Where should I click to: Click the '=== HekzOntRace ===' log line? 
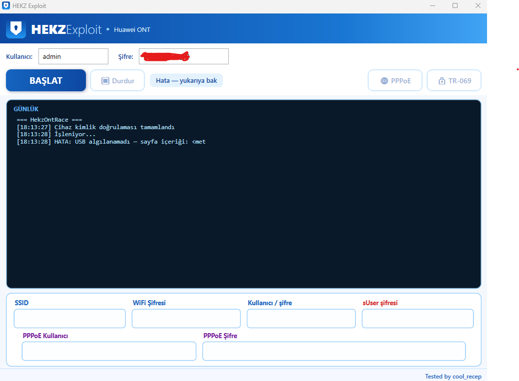49,120
